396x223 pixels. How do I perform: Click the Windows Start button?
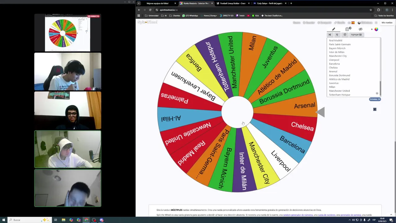point(4,220)
